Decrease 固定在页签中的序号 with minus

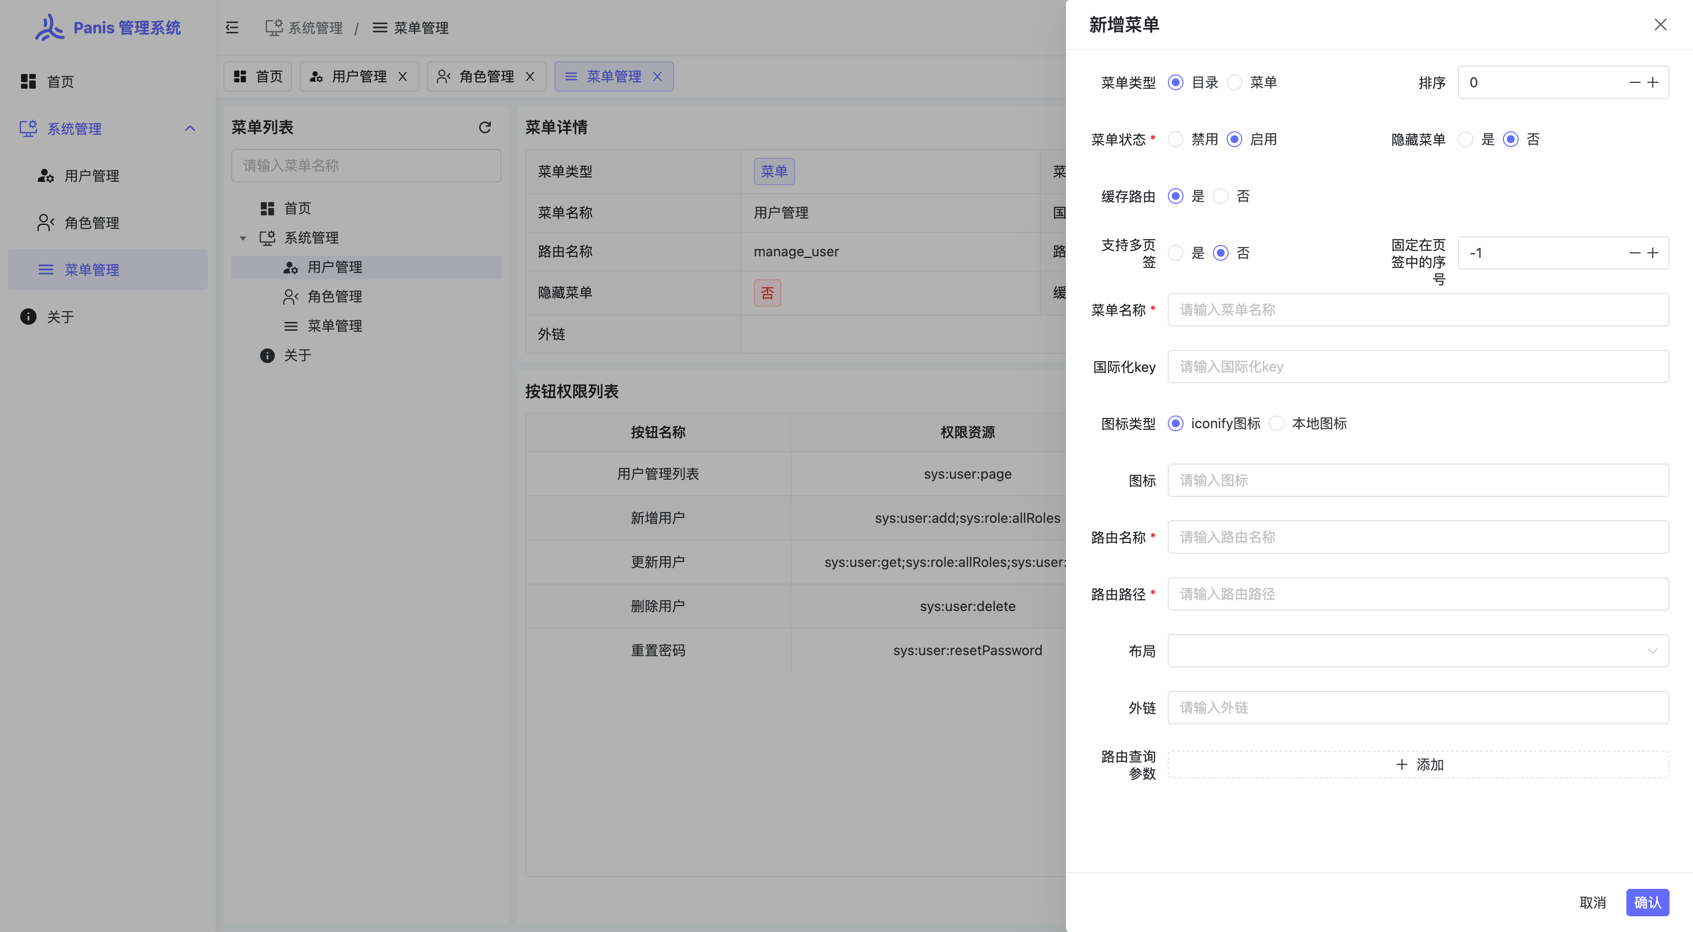coord(1635,253)
